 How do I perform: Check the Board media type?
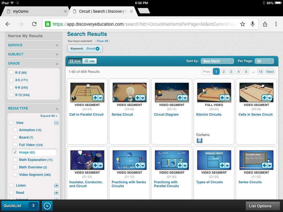(x=15, y=137)
